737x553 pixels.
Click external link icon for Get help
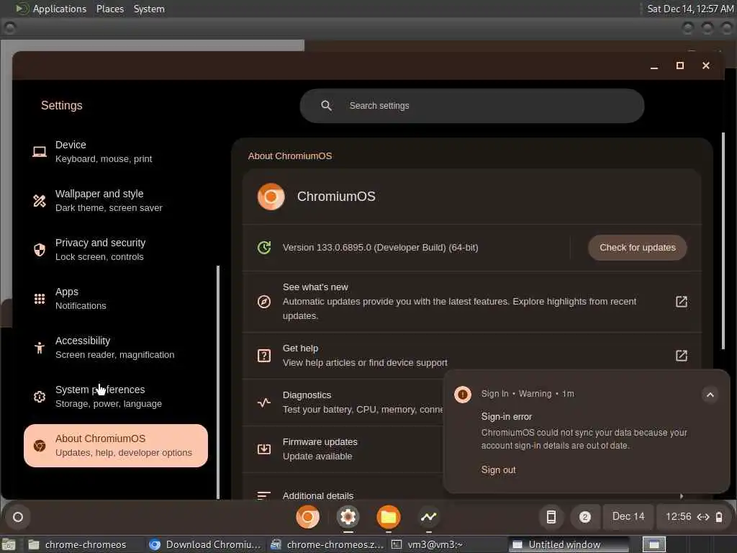(682, 356)
